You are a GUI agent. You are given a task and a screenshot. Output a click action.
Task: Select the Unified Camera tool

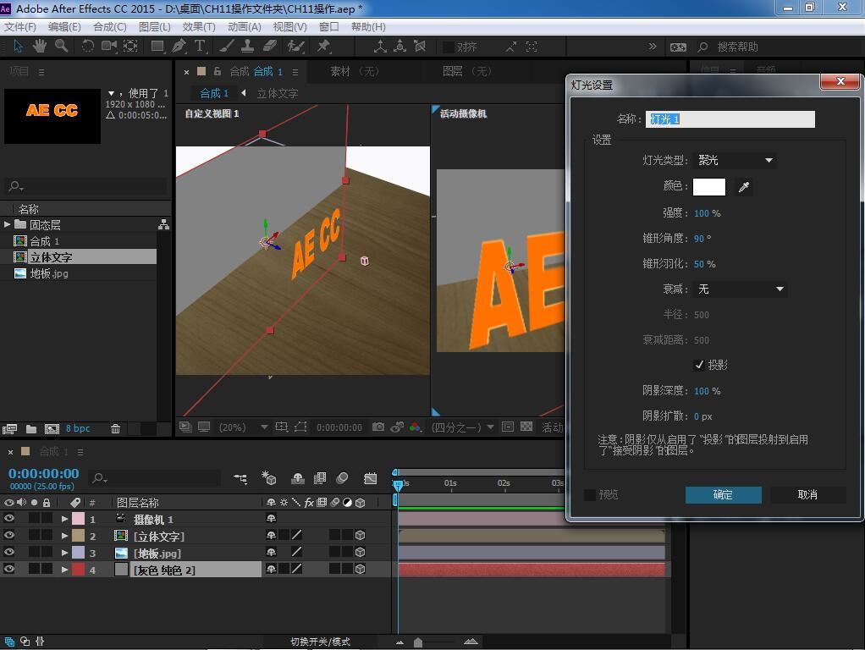[x=108, y=47]
